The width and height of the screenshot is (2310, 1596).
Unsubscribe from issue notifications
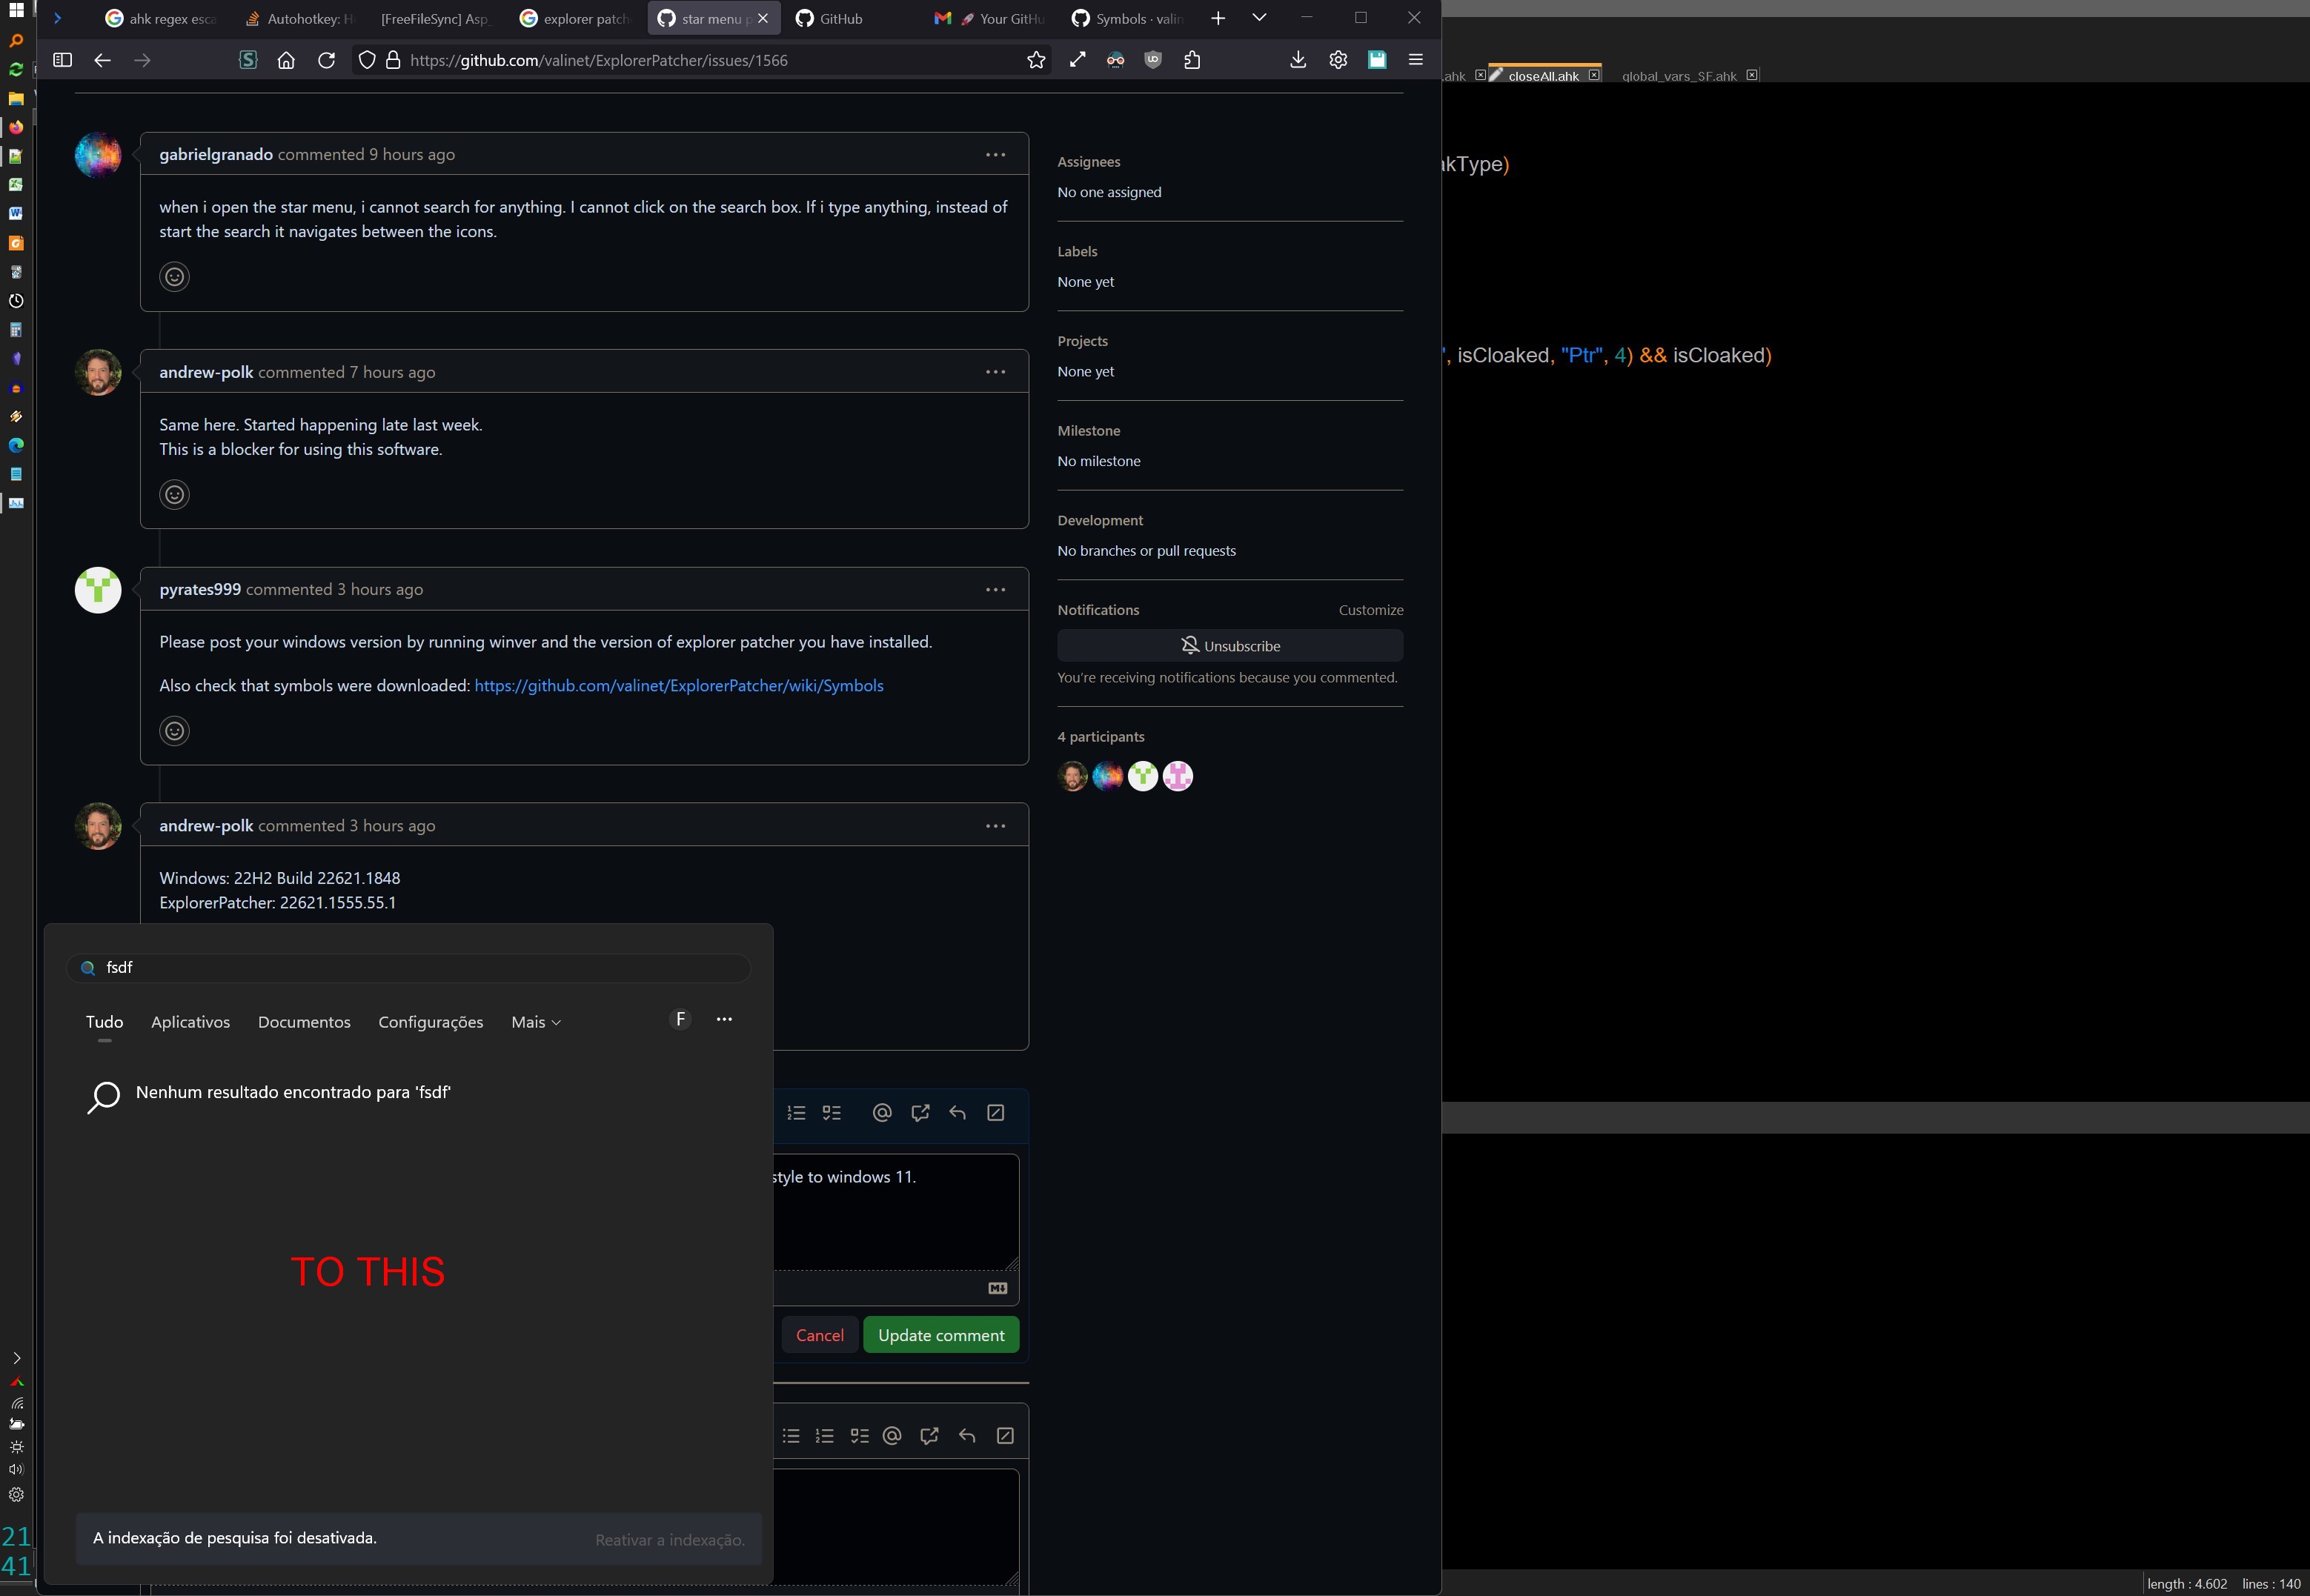tap(1230, 645)
